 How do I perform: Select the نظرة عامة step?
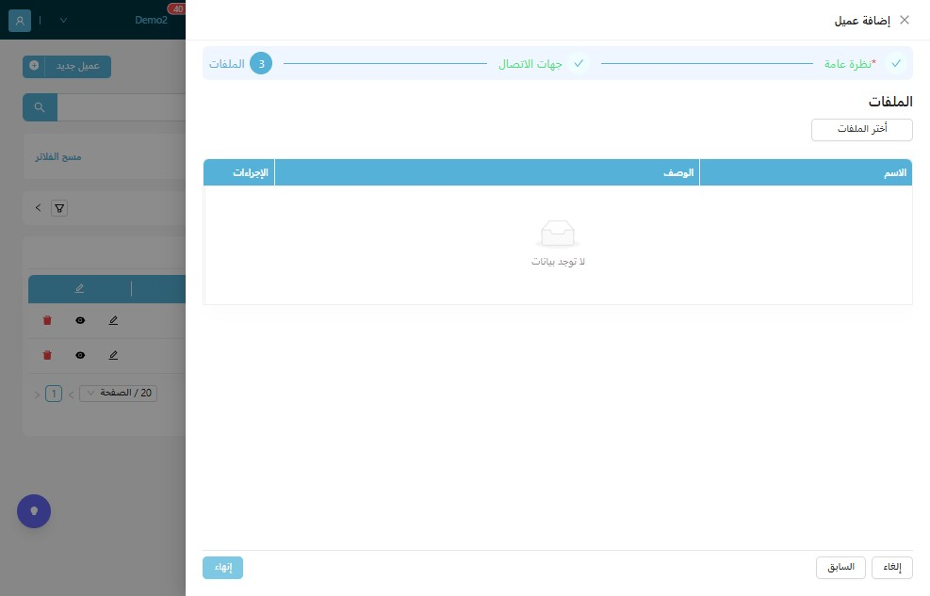click(x=865, y=63)
